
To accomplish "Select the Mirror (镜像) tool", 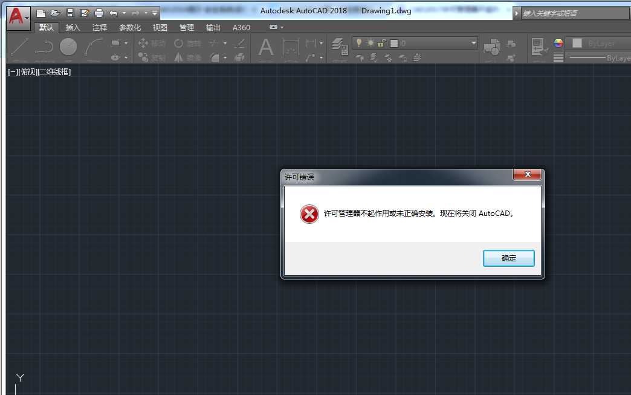I will coord(187,57).
